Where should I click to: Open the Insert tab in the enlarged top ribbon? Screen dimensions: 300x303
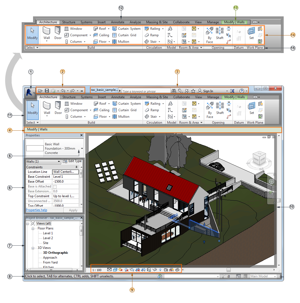click(x=102, y=22)
